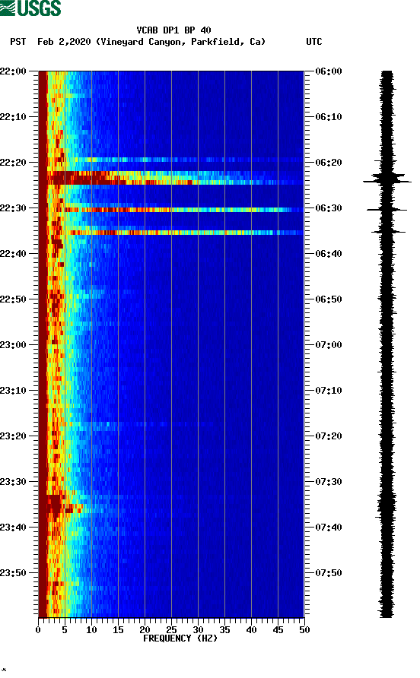Click the 'UTC' timezone label
420x678 pixels.
pyautogui.click(x=314, y=42)
